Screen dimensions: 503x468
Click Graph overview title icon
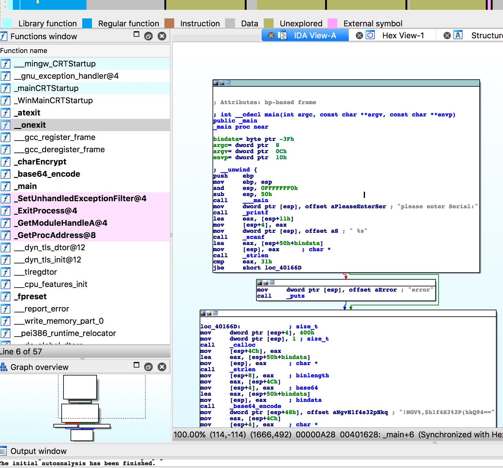click(3, 367)
